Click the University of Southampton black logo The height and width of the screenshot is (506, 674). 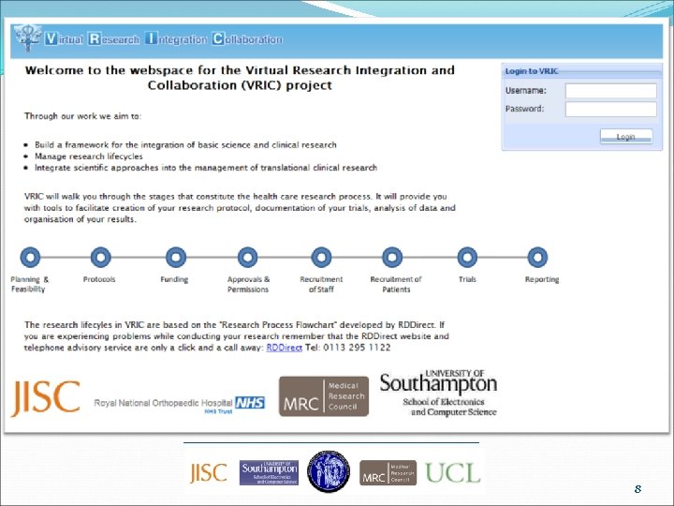[438, 394]
